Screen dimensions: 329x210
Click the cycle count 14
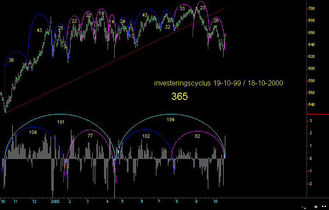point(112,22)
